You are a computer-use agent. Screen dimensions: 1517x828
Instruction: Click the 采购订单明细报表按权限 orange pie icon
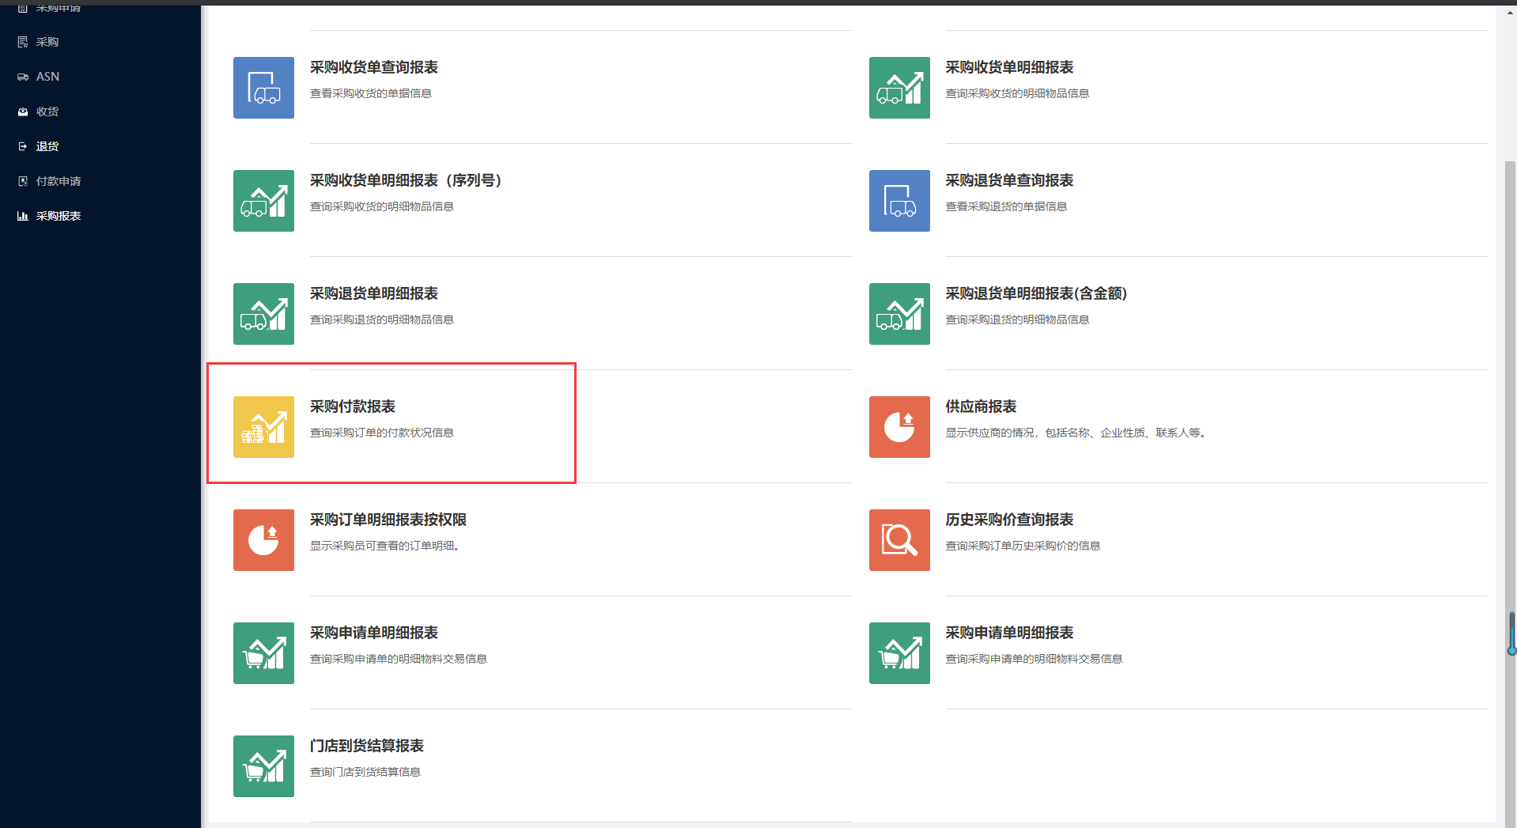[263, 540]
